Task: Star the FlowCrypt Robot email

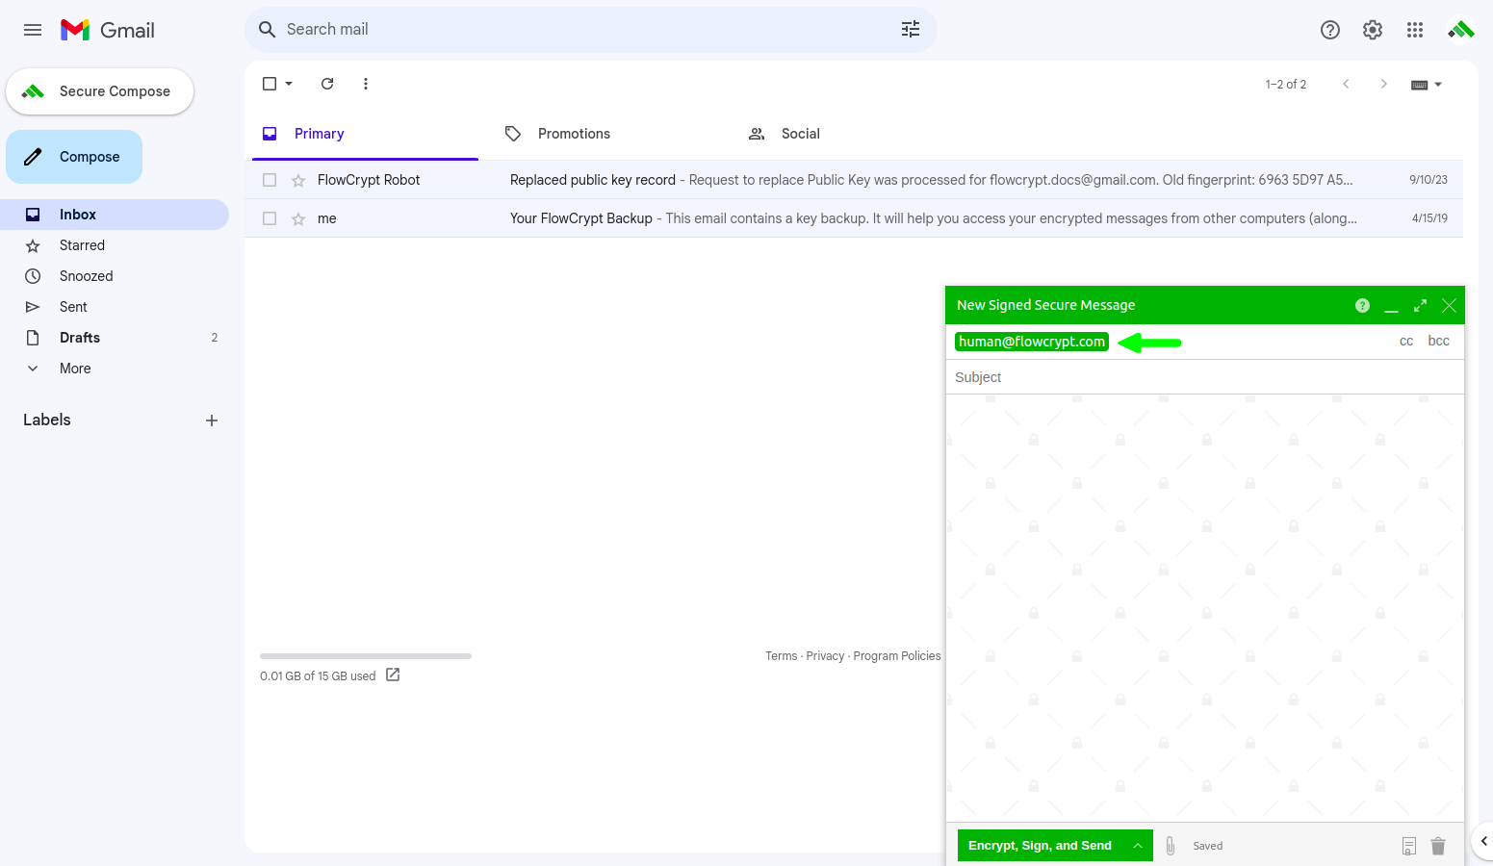Action: point(298,180)
